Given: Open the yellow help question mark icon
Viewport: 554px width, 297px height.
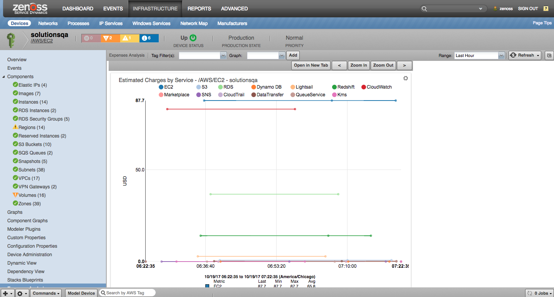Looking at the screenshot, I should click(546, 8).
